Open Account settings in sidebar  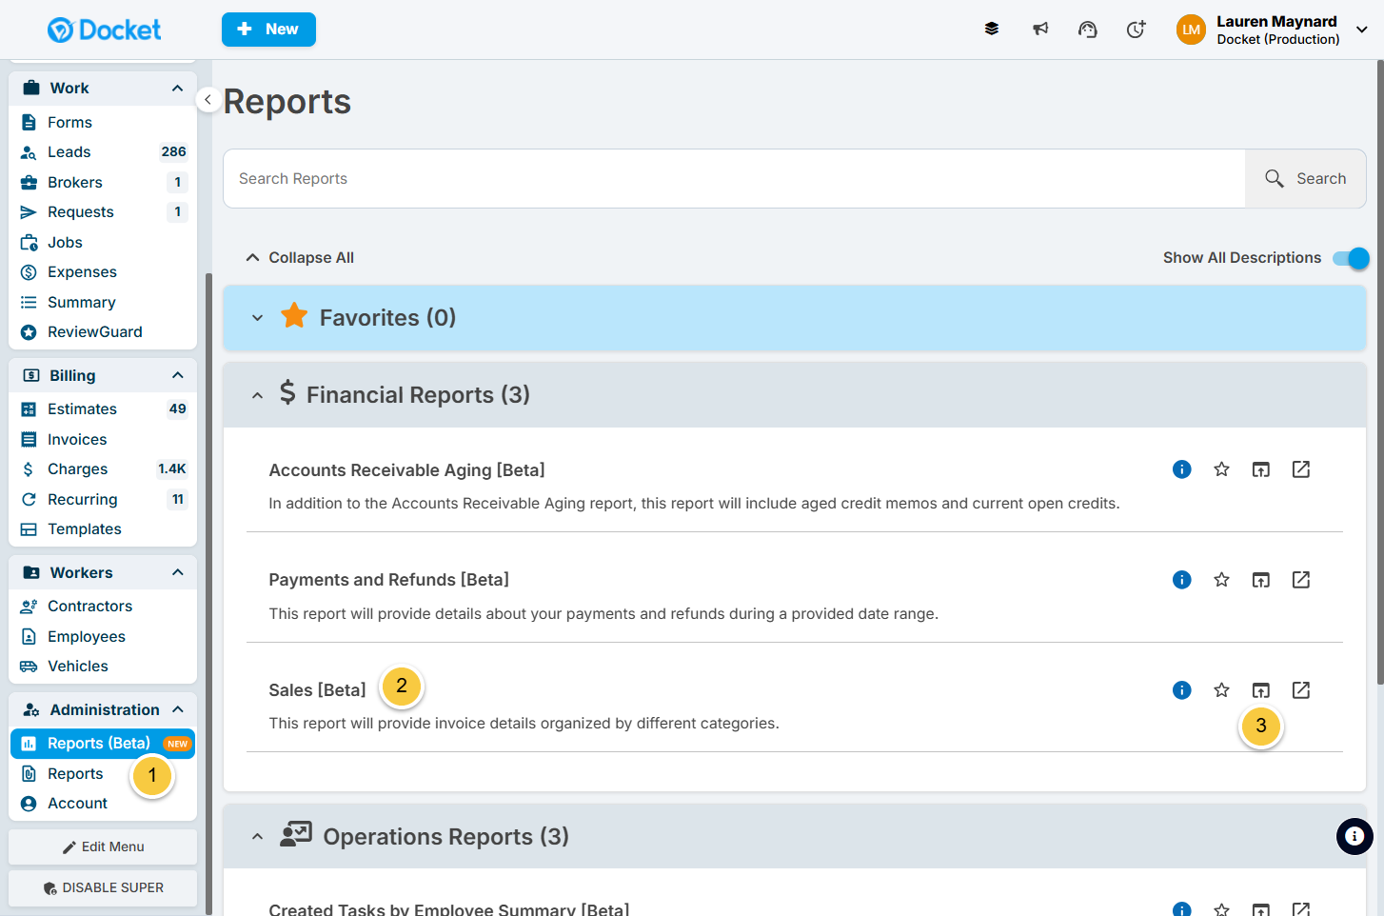[x=103, y=803]
